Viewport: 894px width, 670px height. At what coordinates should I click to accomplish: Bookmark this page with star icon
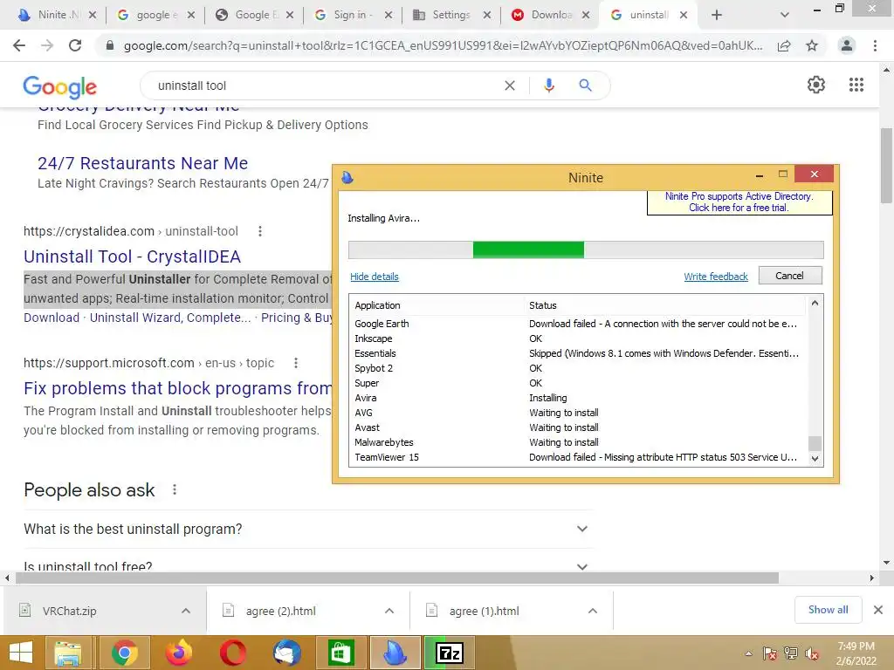click(812, 45)
